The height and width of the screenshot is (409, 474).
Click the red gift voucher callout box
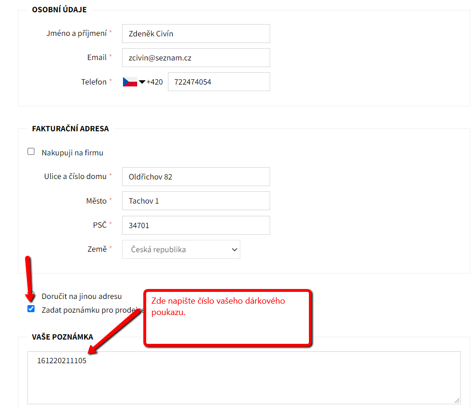click(x=228, y=317)
